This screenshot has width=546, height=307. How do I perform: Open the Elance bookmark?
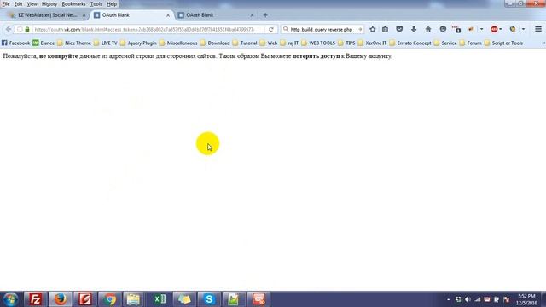[x=44, y=43]
